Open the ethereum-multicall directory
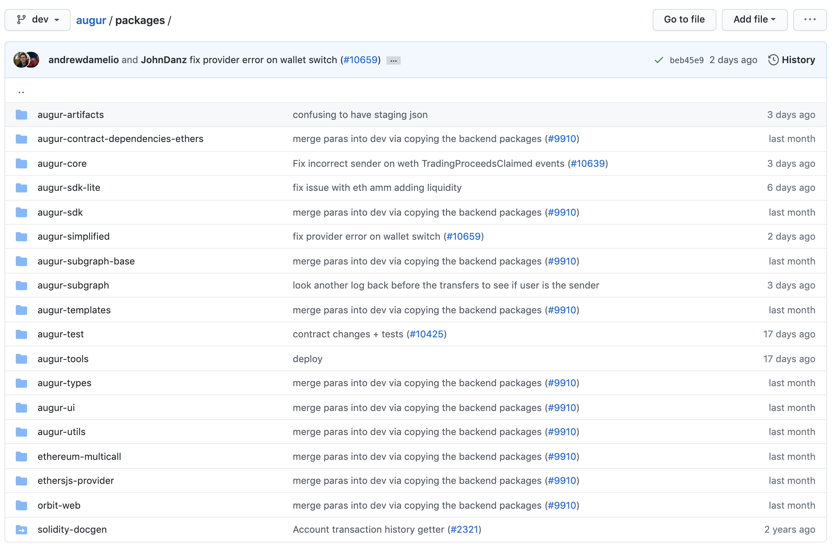Screen dimensions: 833x547 tap(79, 456)
